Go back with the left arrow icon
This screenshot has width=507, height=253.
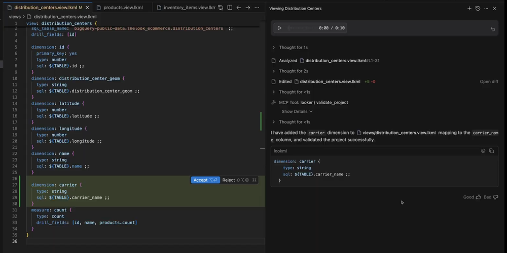click(x=239, y=8)
